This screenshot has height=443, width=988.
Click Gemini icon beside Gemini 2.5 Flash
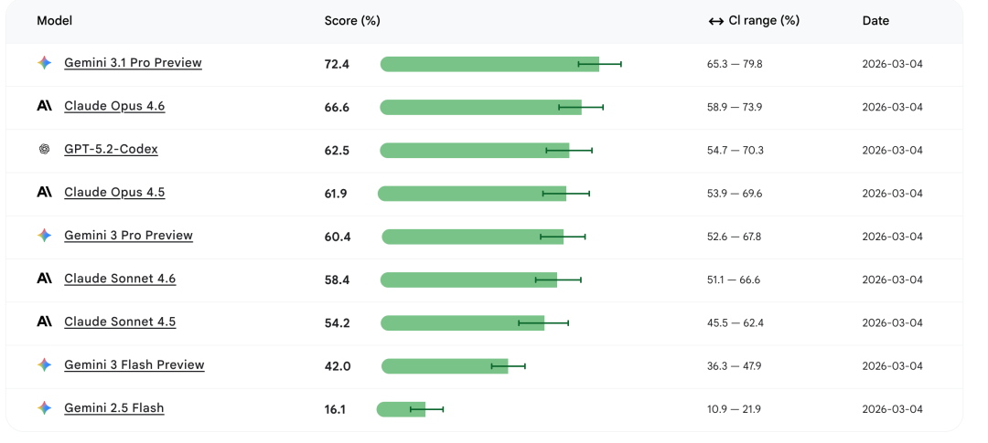pos(44,408)
